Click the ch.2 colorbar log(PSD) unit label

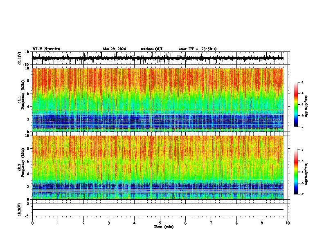coord(306,174)
